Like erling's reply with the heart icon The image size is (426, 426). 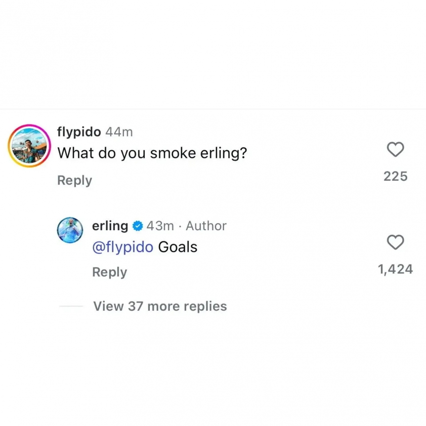(395, 243)
